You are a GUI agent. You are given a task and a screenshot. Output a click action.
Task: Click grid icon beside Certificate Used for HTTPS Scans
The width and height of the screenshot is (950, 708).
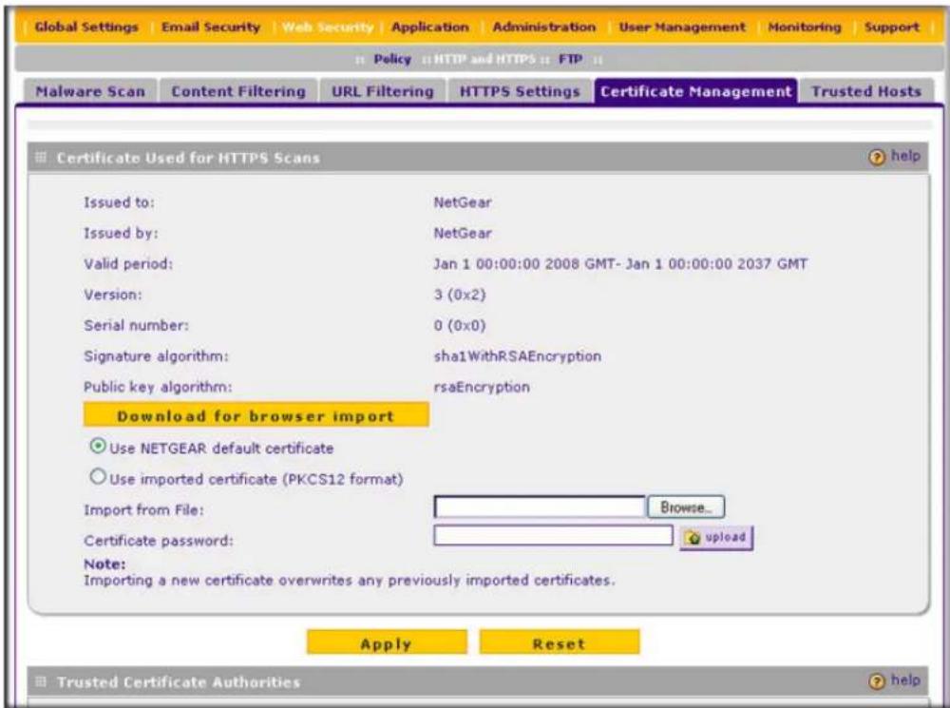click(x=41, y=158)
